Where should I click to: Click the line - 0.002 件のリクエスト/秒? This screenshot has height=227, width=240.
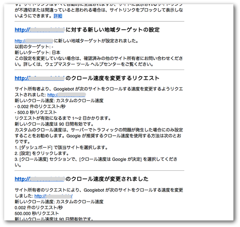click(x=40, y=107)
